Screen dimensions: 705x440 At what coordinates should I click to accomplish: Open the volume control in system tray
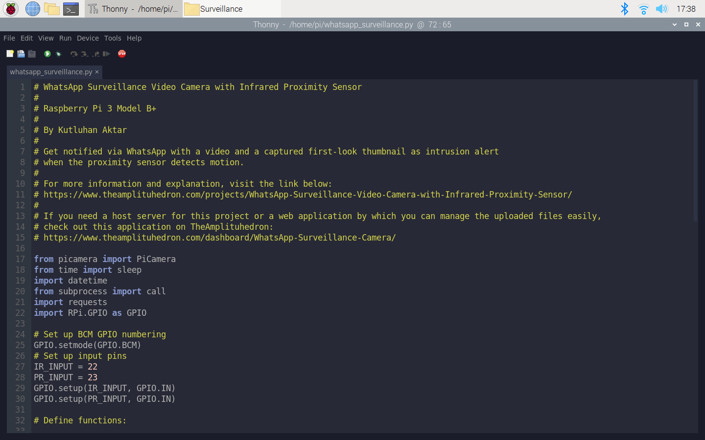(661, 9)
